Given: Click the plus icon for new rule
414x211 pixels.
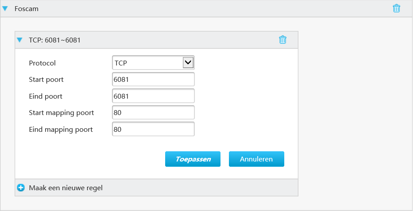Looking at the screenshot, I should (21, 188).
